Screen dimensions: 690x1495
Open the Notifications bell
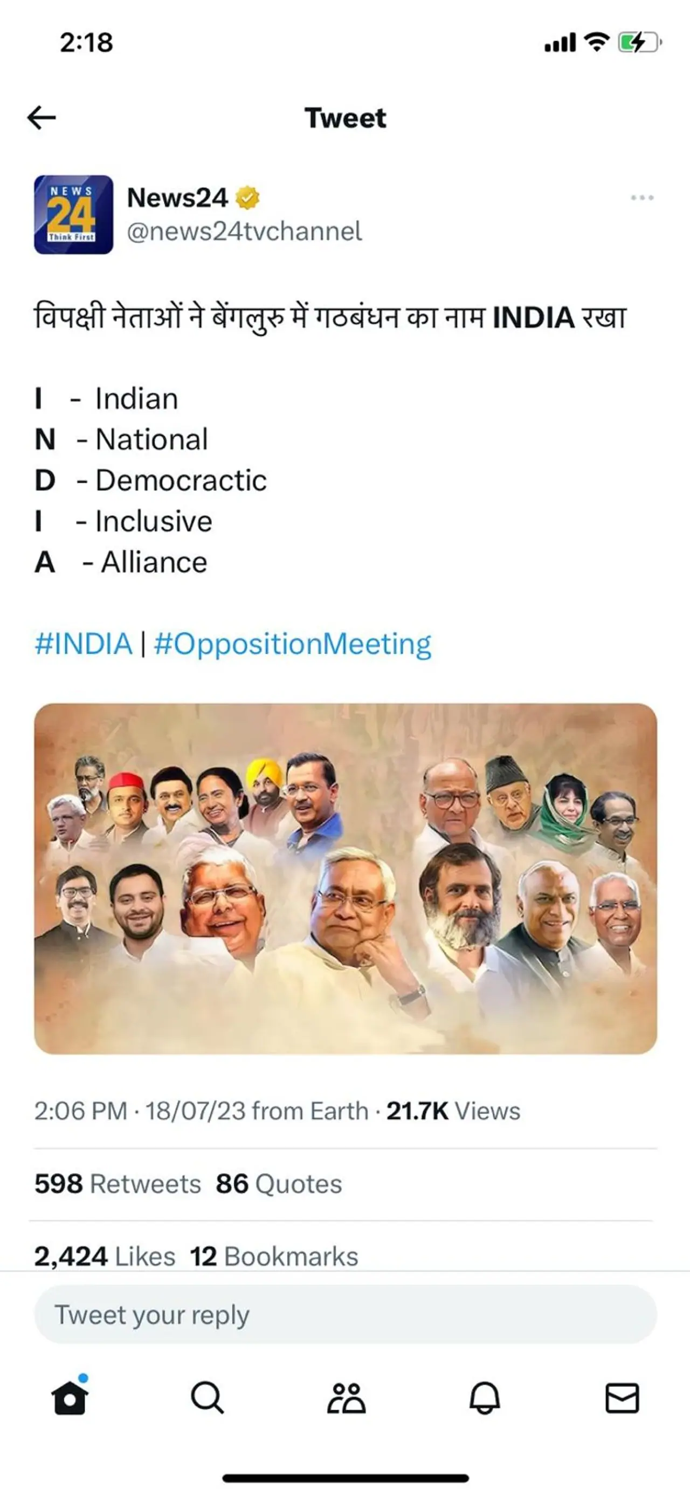click(484, 1397)
